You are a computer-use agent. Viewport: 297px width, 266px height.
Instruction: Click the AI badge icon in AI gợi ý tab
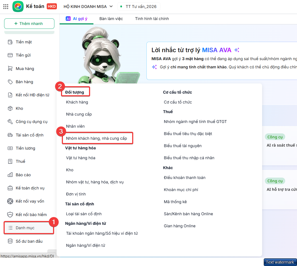[x=68, y=19]
